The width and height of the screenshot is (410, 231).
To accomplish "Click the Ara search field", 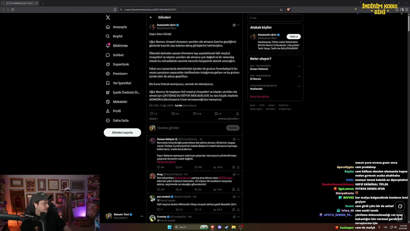I will click(x=275, y=18).
